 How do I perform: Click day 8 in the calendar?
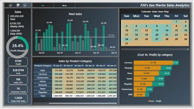point(176,26)
